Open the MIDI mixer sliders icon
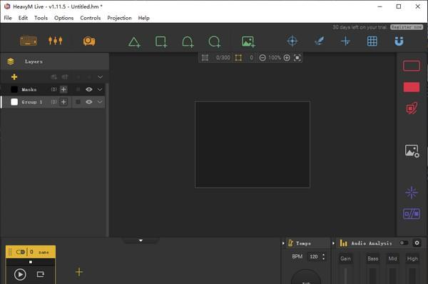 coord(56,41)
